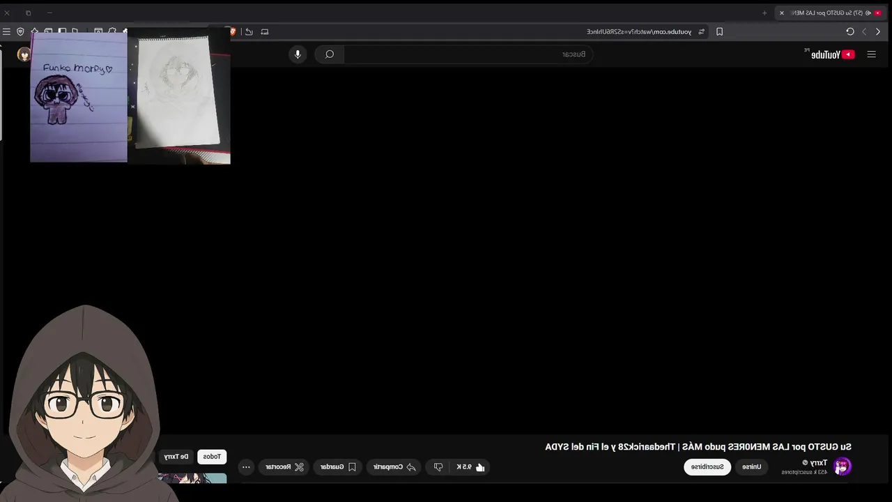Click the Suscribirse button
This screenshot has height=502, width=892.
707,467
